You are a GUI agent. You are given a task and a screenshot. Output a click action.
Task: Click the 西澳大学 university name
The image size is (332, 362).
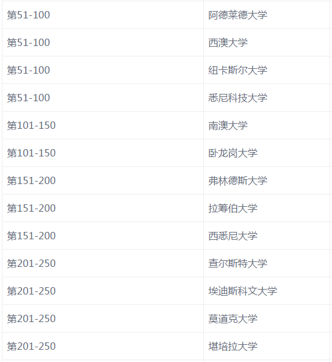228,43
